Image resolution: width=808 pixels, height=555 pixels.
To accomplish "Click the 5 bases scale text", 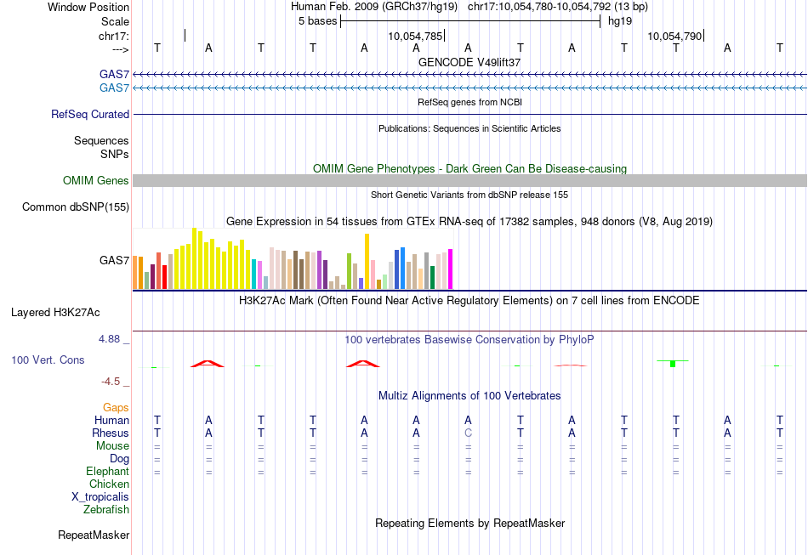I will click(x=317, y=21).
